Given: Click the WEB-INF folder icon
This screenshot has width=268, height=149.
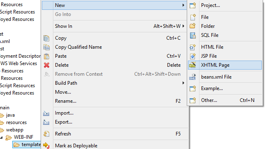Looking at the screenshot, I should (9, 137).
